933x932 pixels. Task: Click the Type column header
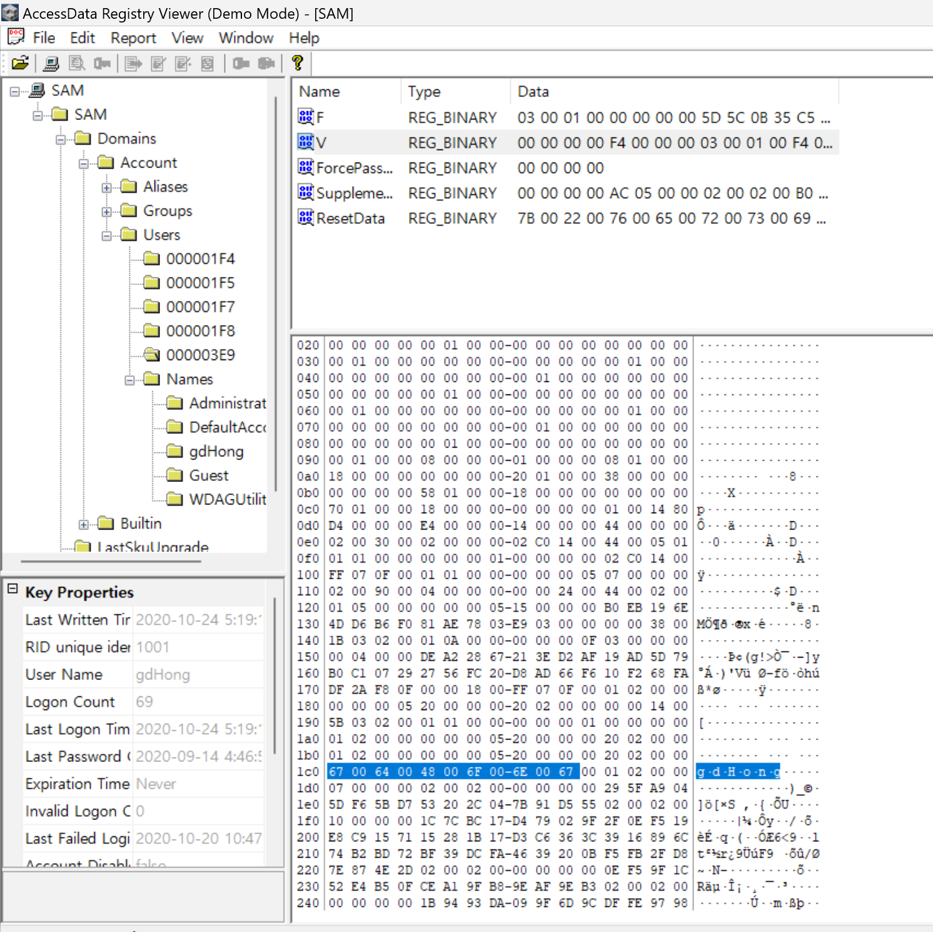point(455,91)
